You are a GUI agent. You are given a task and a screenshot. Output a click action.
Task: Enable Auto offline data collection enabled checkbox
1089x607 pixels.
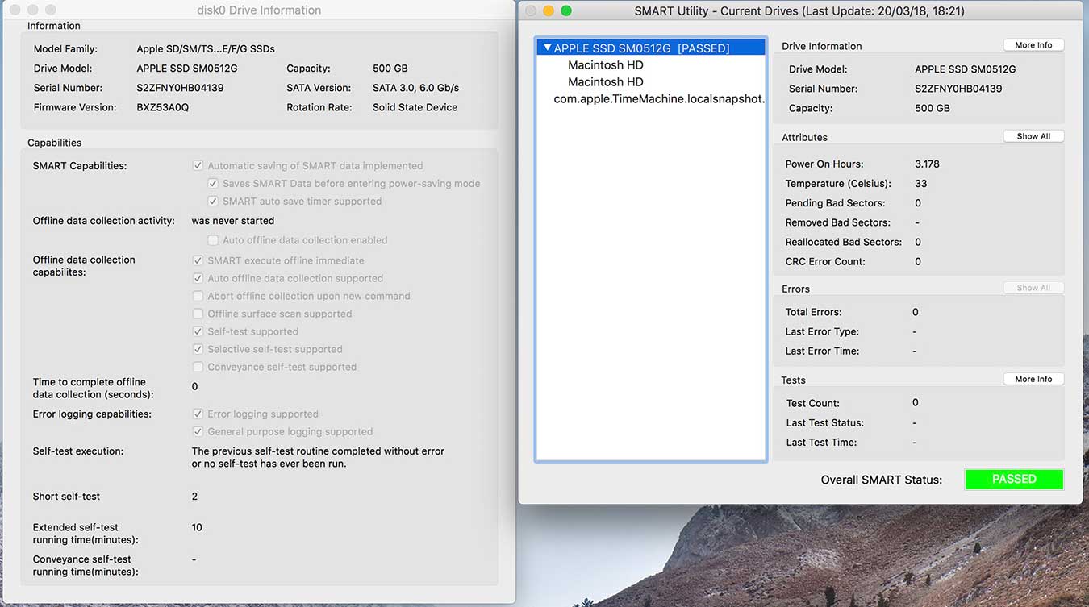click(x=213, y=240)
